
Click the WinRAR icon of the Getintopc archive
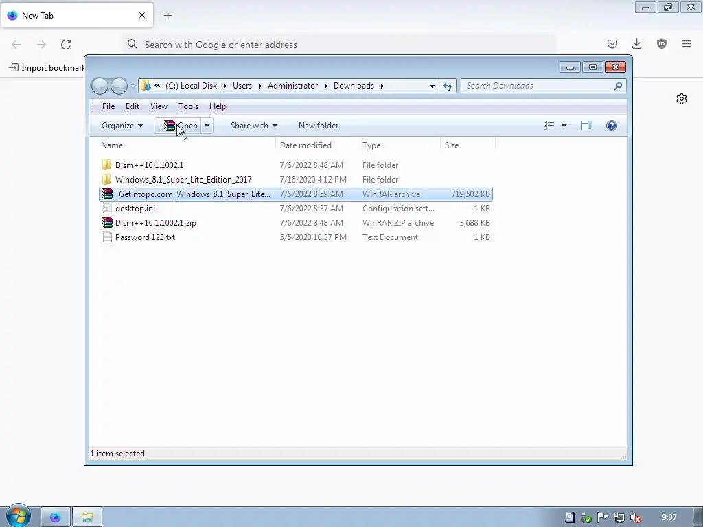tap(106, 194)
